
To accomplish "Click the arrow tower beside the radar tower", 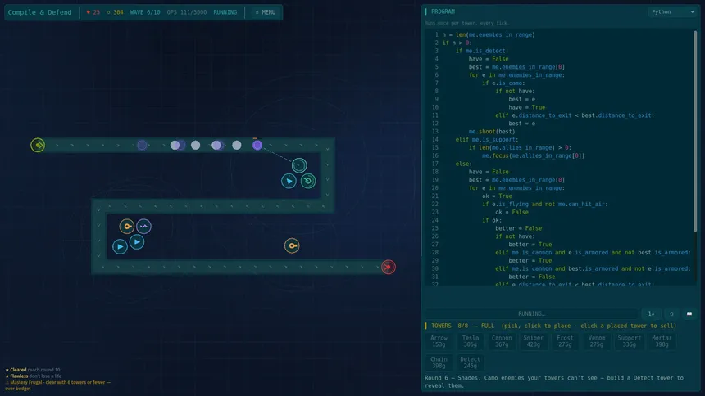I will click(289, 181).
